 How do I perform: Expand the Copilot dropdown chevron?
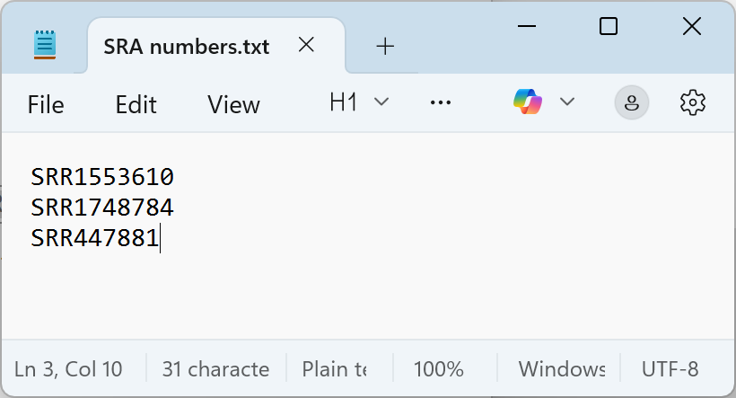567,102
